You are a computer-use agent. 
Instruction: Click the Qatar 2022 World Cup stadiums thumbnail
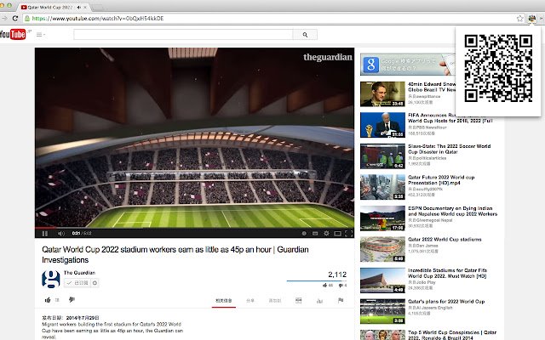coord(382,249)
